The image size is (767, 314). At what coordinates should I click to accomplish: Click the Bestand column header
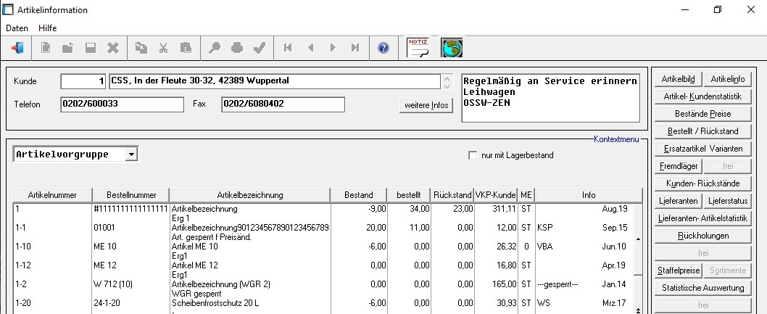click(x=359, y=195)
